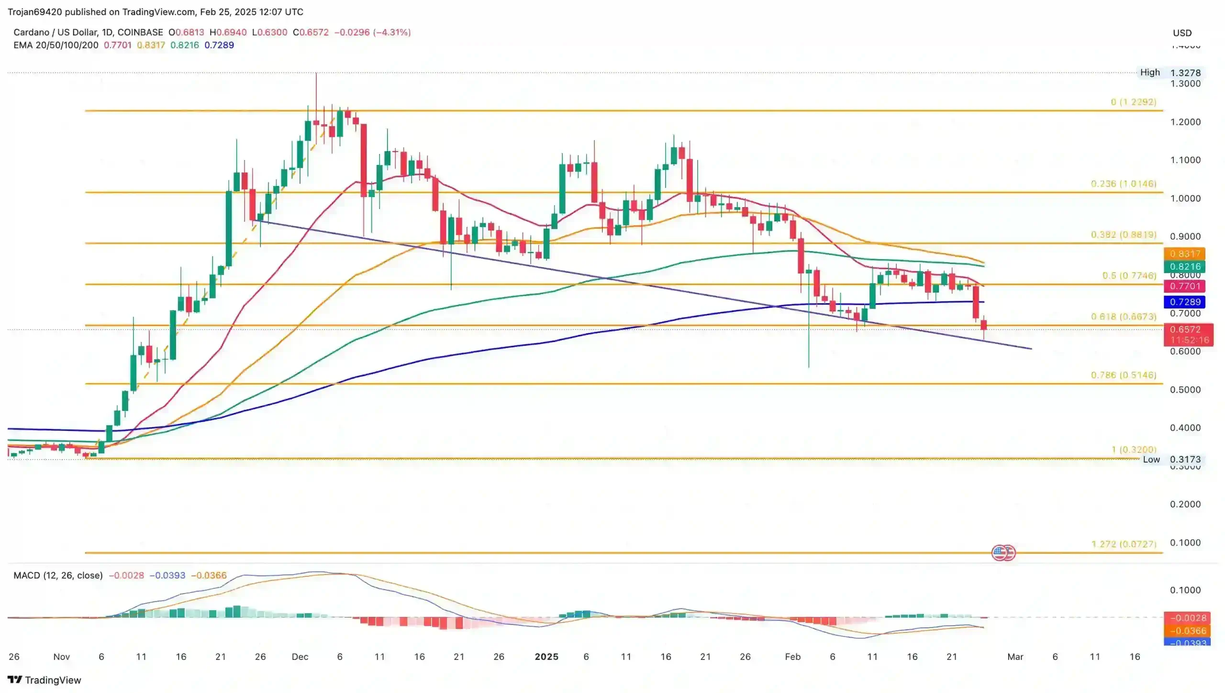
Task: Click the MACD (12, 26, close) indicator legend
Action: click(x=58, y=575)
